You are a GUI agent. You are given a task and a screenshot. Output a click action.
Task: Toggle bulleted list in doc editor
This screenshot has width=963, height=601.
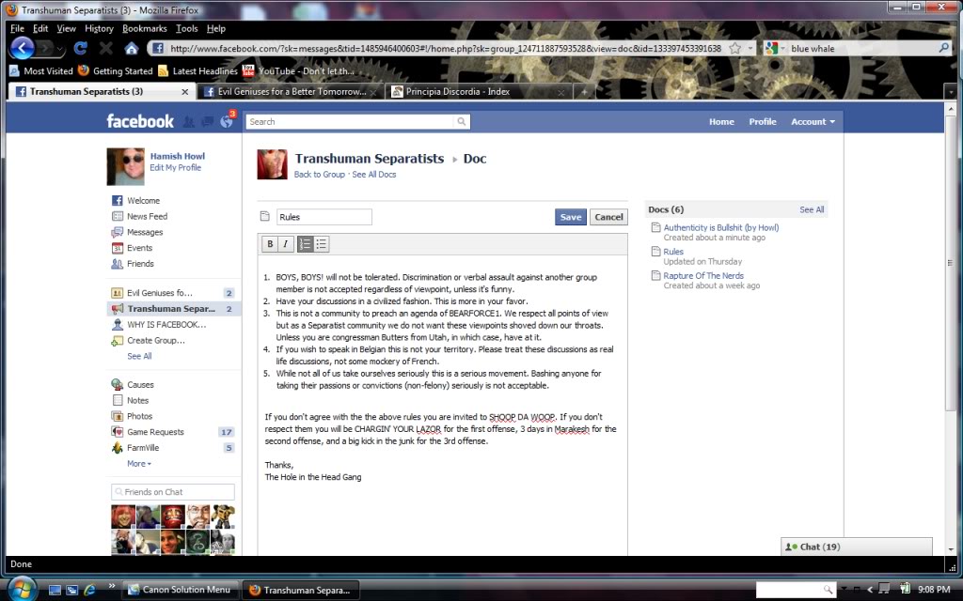click(x=321, y=244)
